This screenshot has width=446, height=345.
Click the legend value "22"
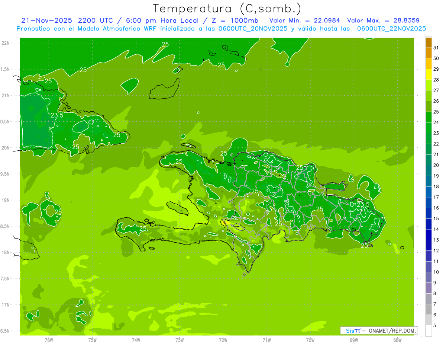click(436, 144)
